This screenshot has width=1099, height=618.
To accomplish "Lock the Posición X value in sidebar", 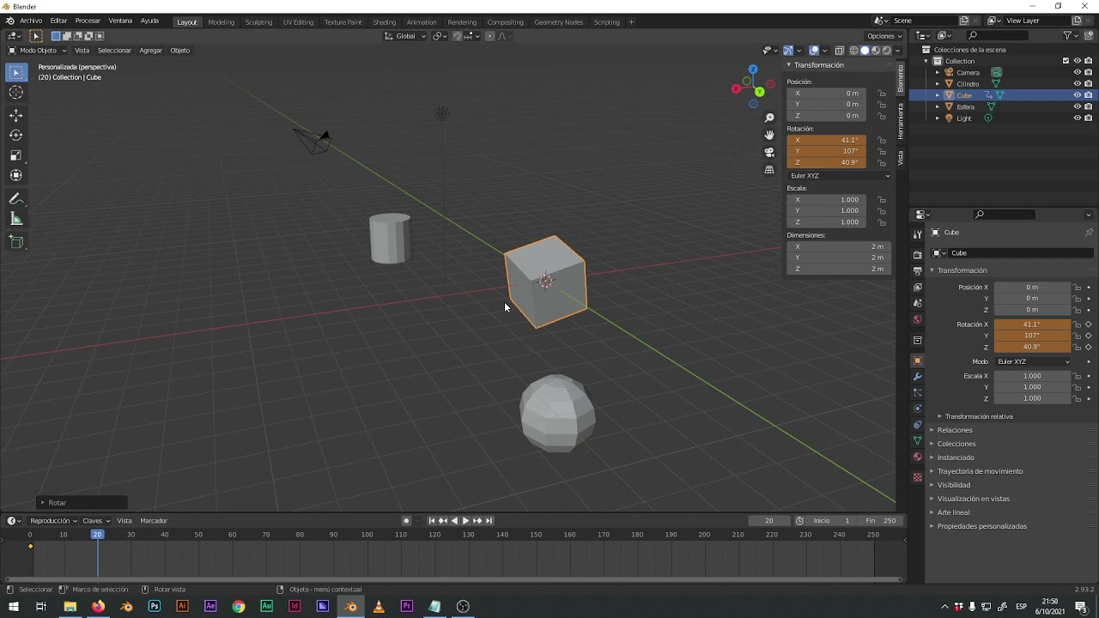I will point(882,93).
